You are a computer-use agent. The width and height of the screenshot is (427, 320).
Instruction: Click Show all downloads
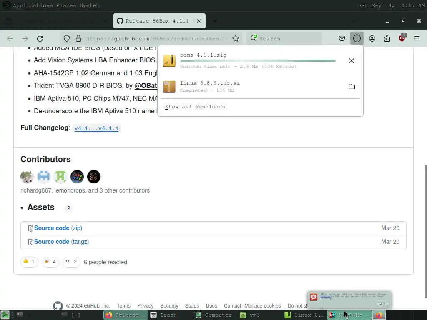(195, 107)
